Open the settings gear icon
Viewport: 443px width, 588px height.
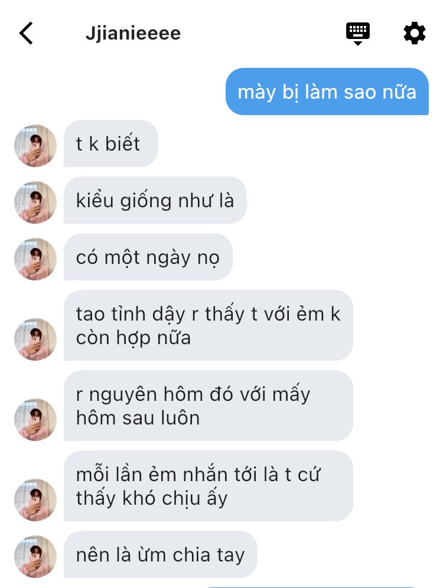click(x=415, y=33)
